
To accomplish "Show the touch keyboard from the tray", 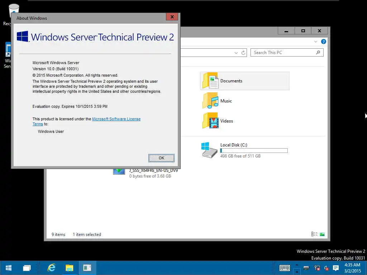I will pos(285,268).
